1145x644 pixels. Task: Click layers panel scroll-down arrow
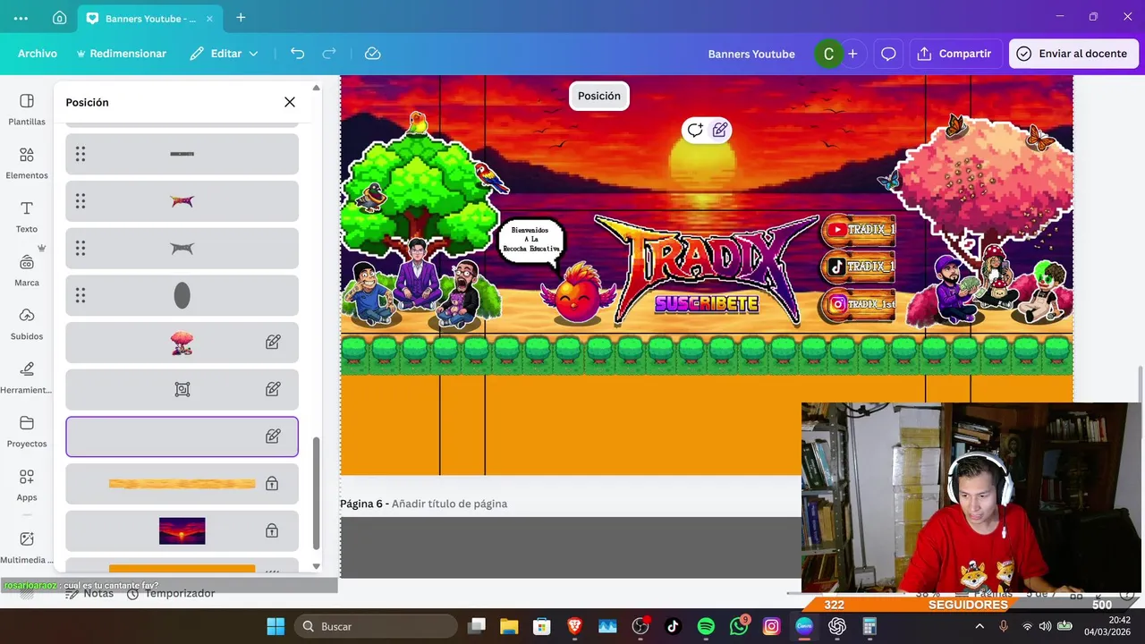point(316,565)
